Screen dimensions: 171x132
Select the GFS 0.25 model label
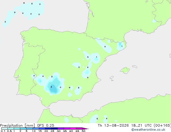click(46, 126)
